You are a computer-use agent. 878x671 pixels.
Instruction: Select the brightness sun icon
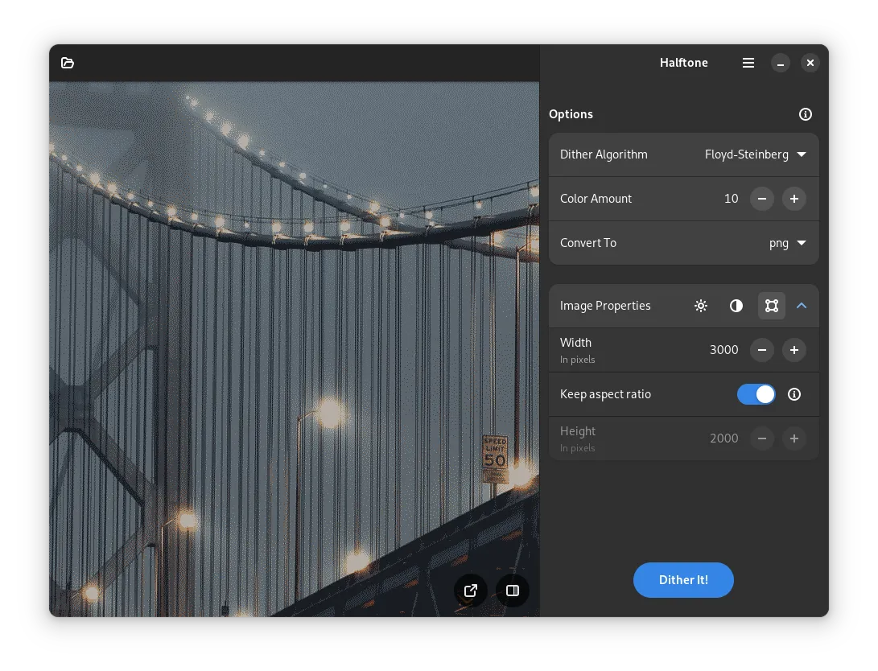coord(701,306)
